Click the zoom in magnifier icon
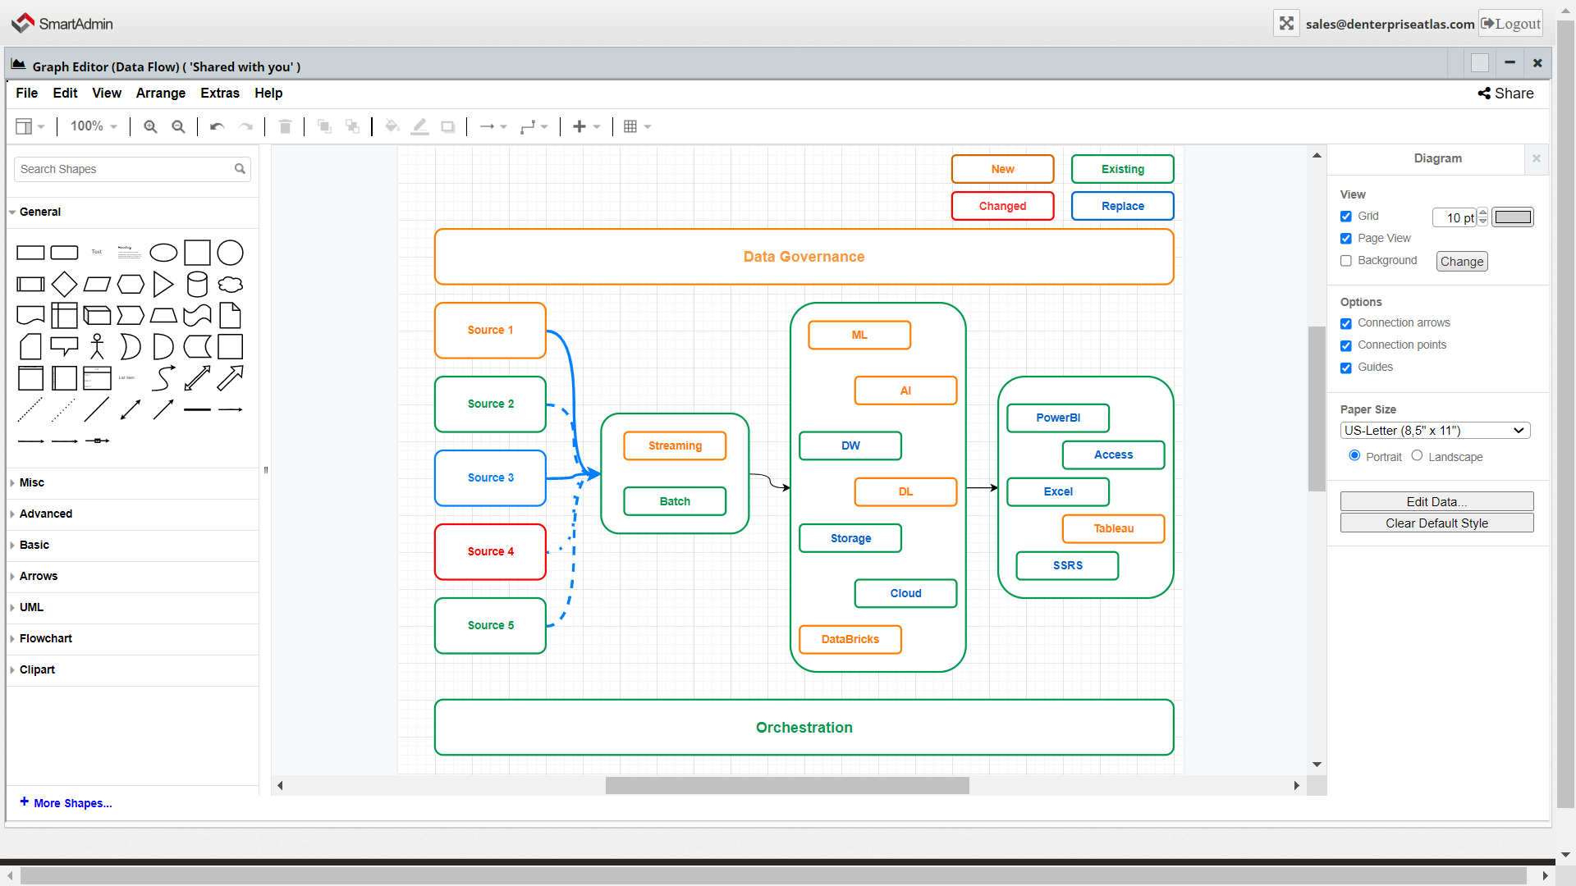The width and height of the screenshot is (1576, 886). (x=150, y=126)
